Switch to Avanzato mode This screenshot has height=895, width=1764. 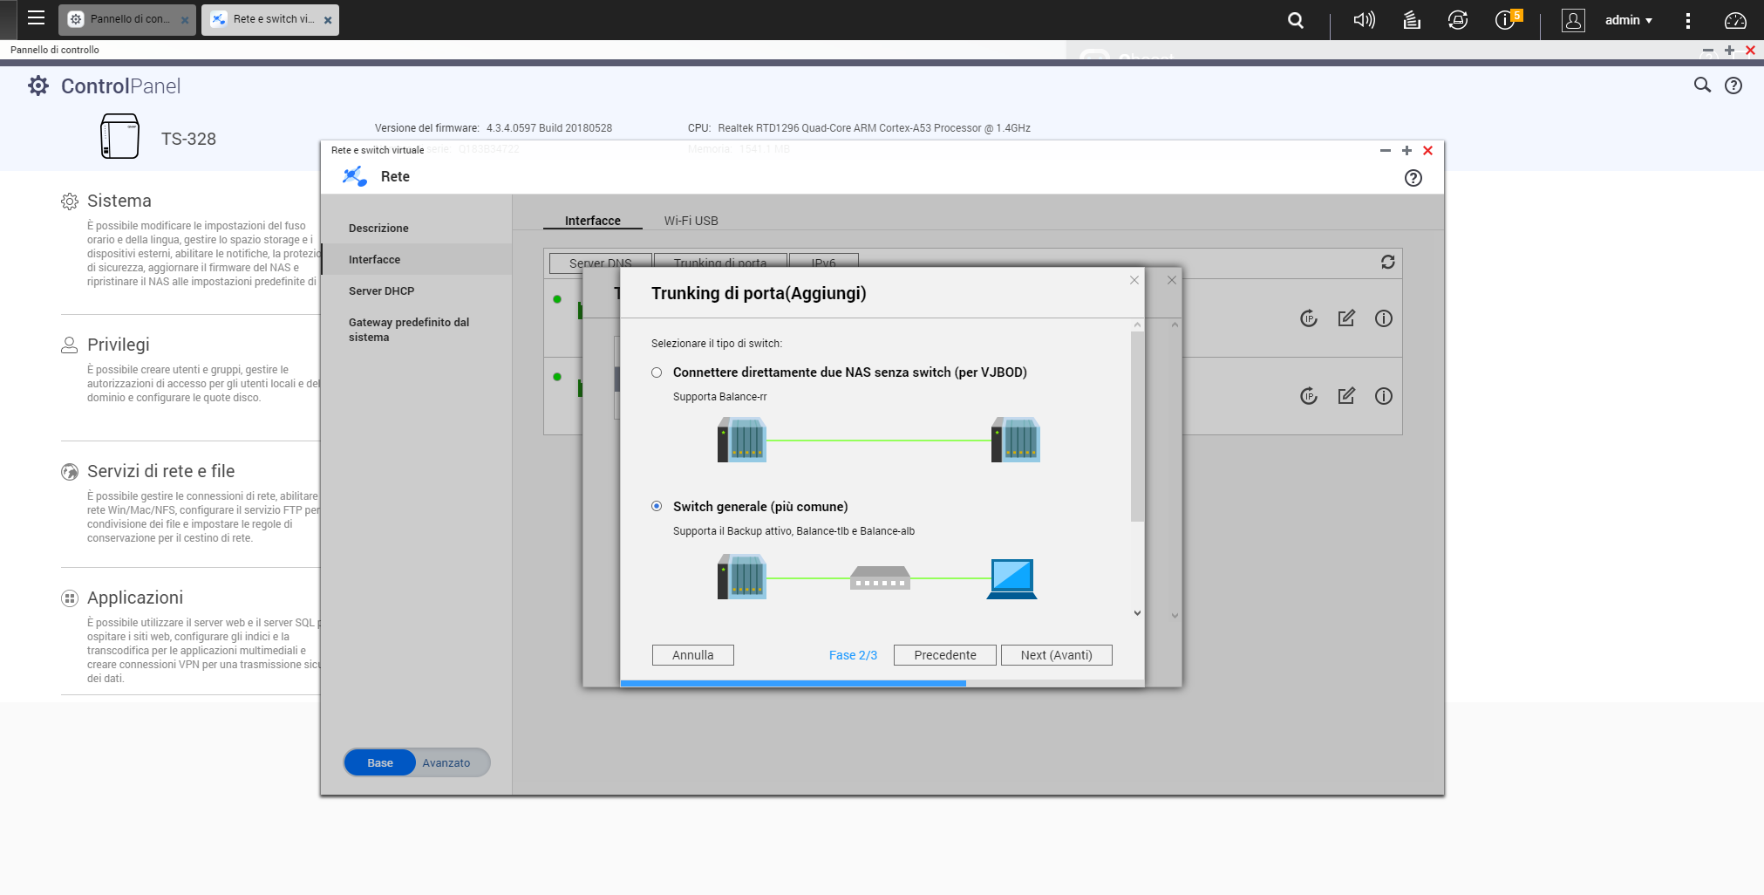click(446, 762)
